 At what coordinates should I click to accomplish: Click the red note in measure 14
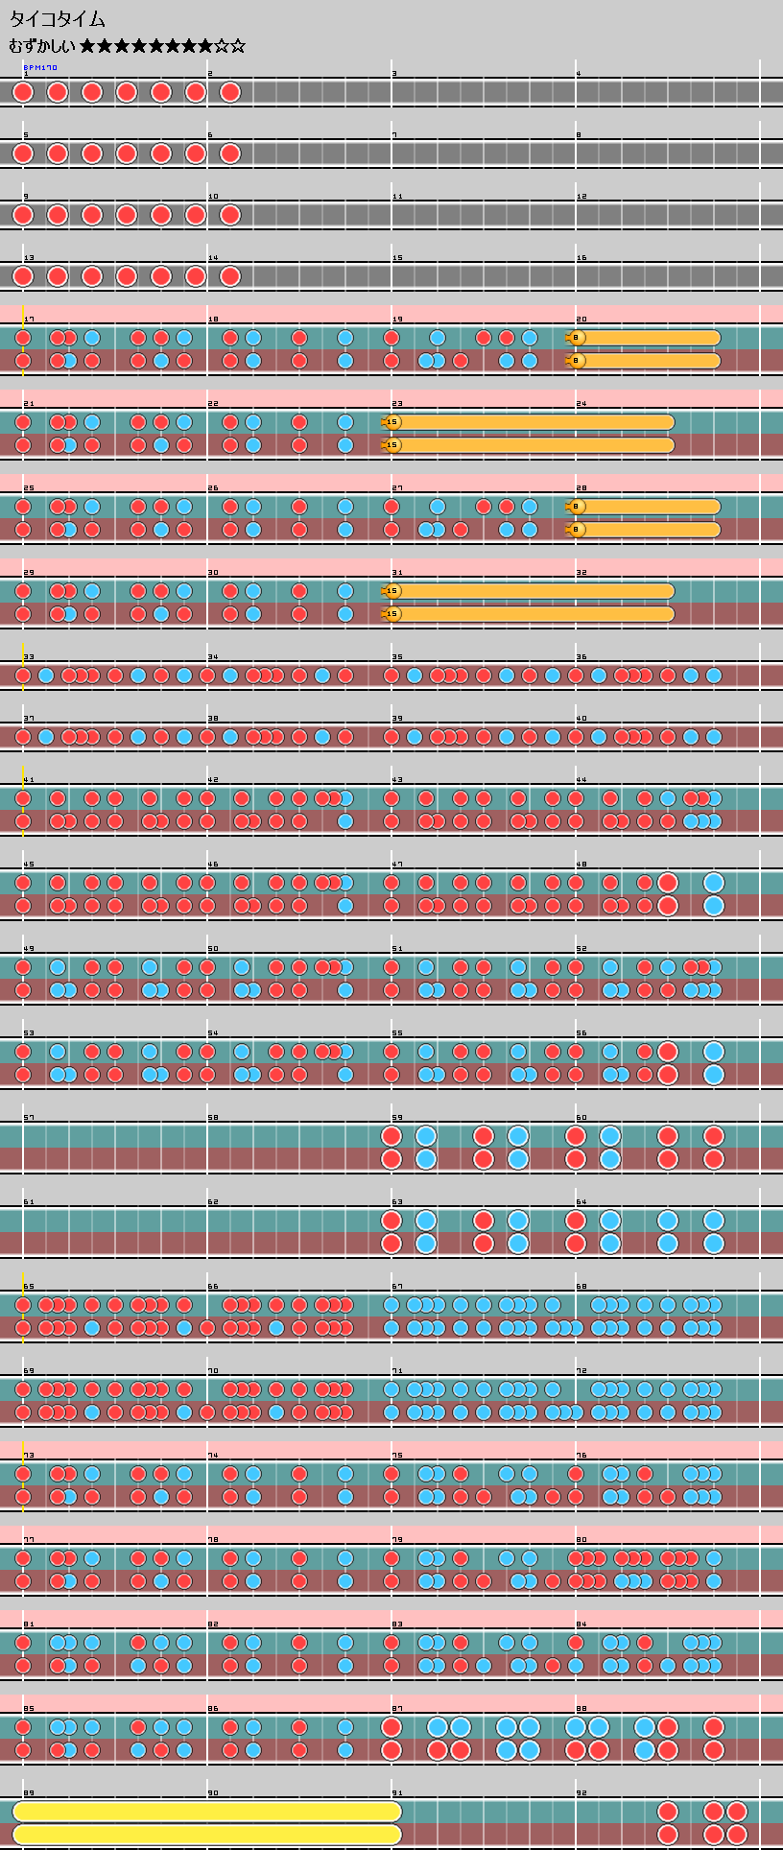(x=230, y=276)
